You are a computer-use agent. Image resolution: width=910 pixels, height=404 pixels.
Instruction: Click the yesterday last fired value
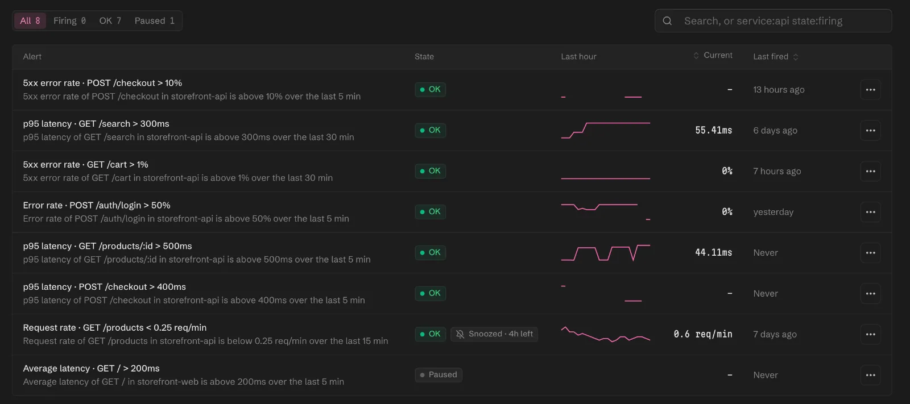tap(773, 212)
